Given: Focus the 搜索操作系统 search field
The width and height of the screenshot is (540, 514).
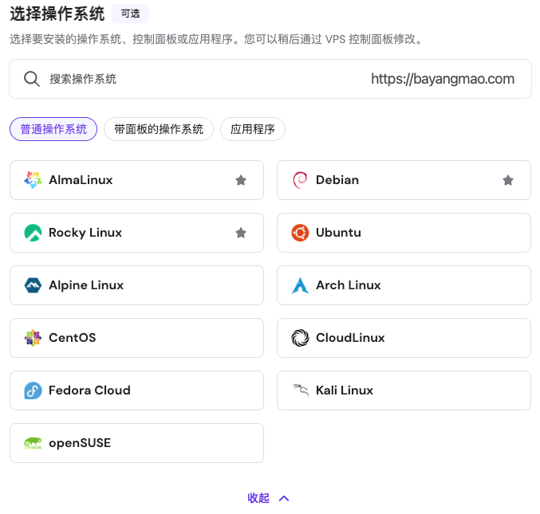Looking at the screenshot, I should pos(270,79).
